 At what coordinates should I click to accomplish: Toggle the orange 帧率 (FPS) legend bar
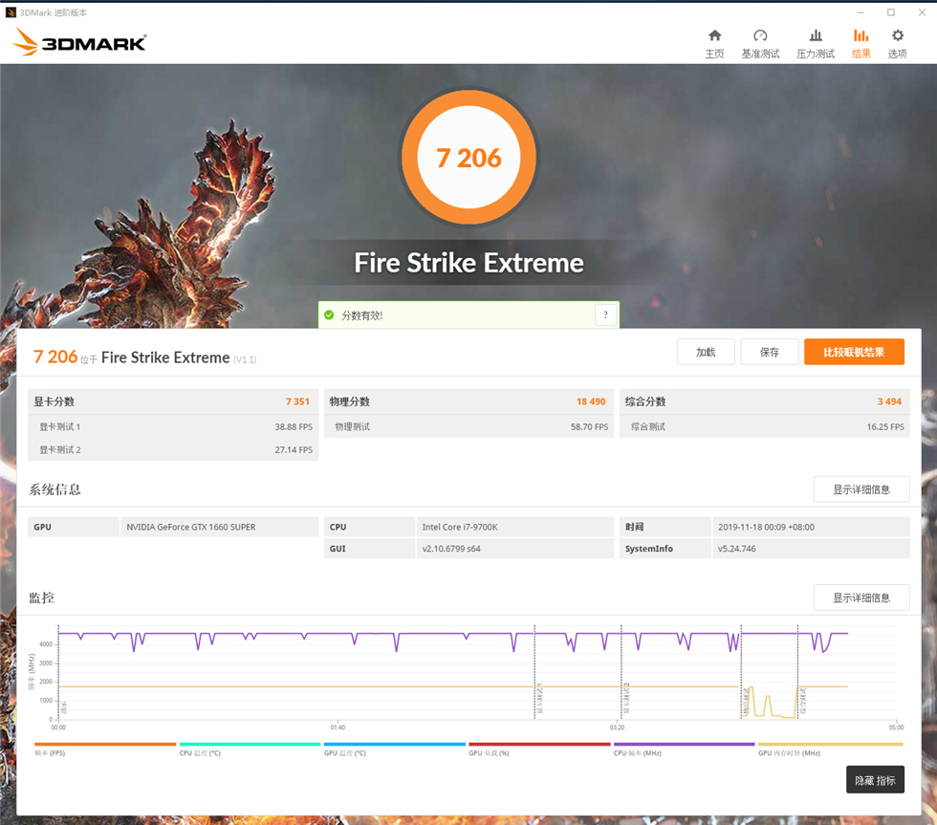(x=105, y=745)
